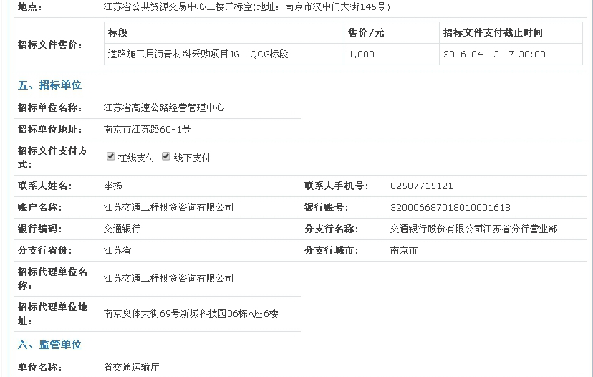Click the 招标文件支付方式 label
Image resolution: width=593 pixels, height=377 pixels.
(52, 158)
